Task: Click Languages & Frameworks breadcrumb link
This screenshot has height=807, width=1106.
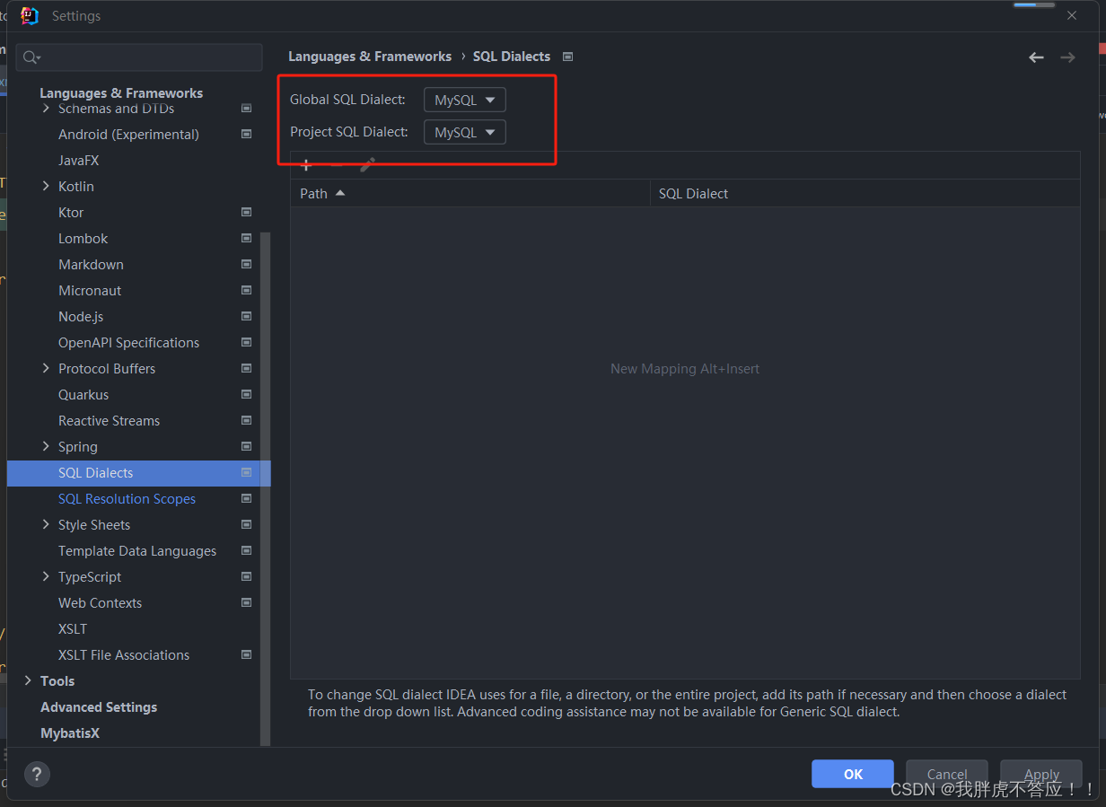Action: (x=370, y=57)
